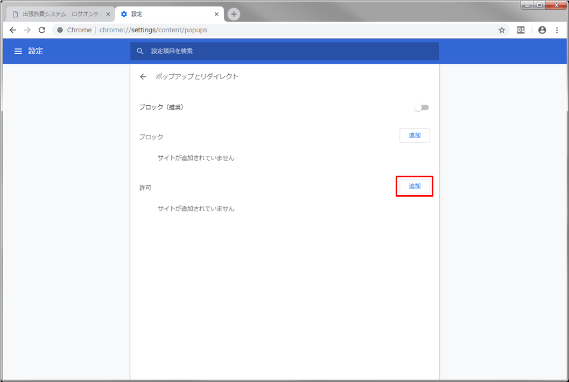Open the 01 extension icon in toolbar
The image size is (569, 382).
(521, 30)
